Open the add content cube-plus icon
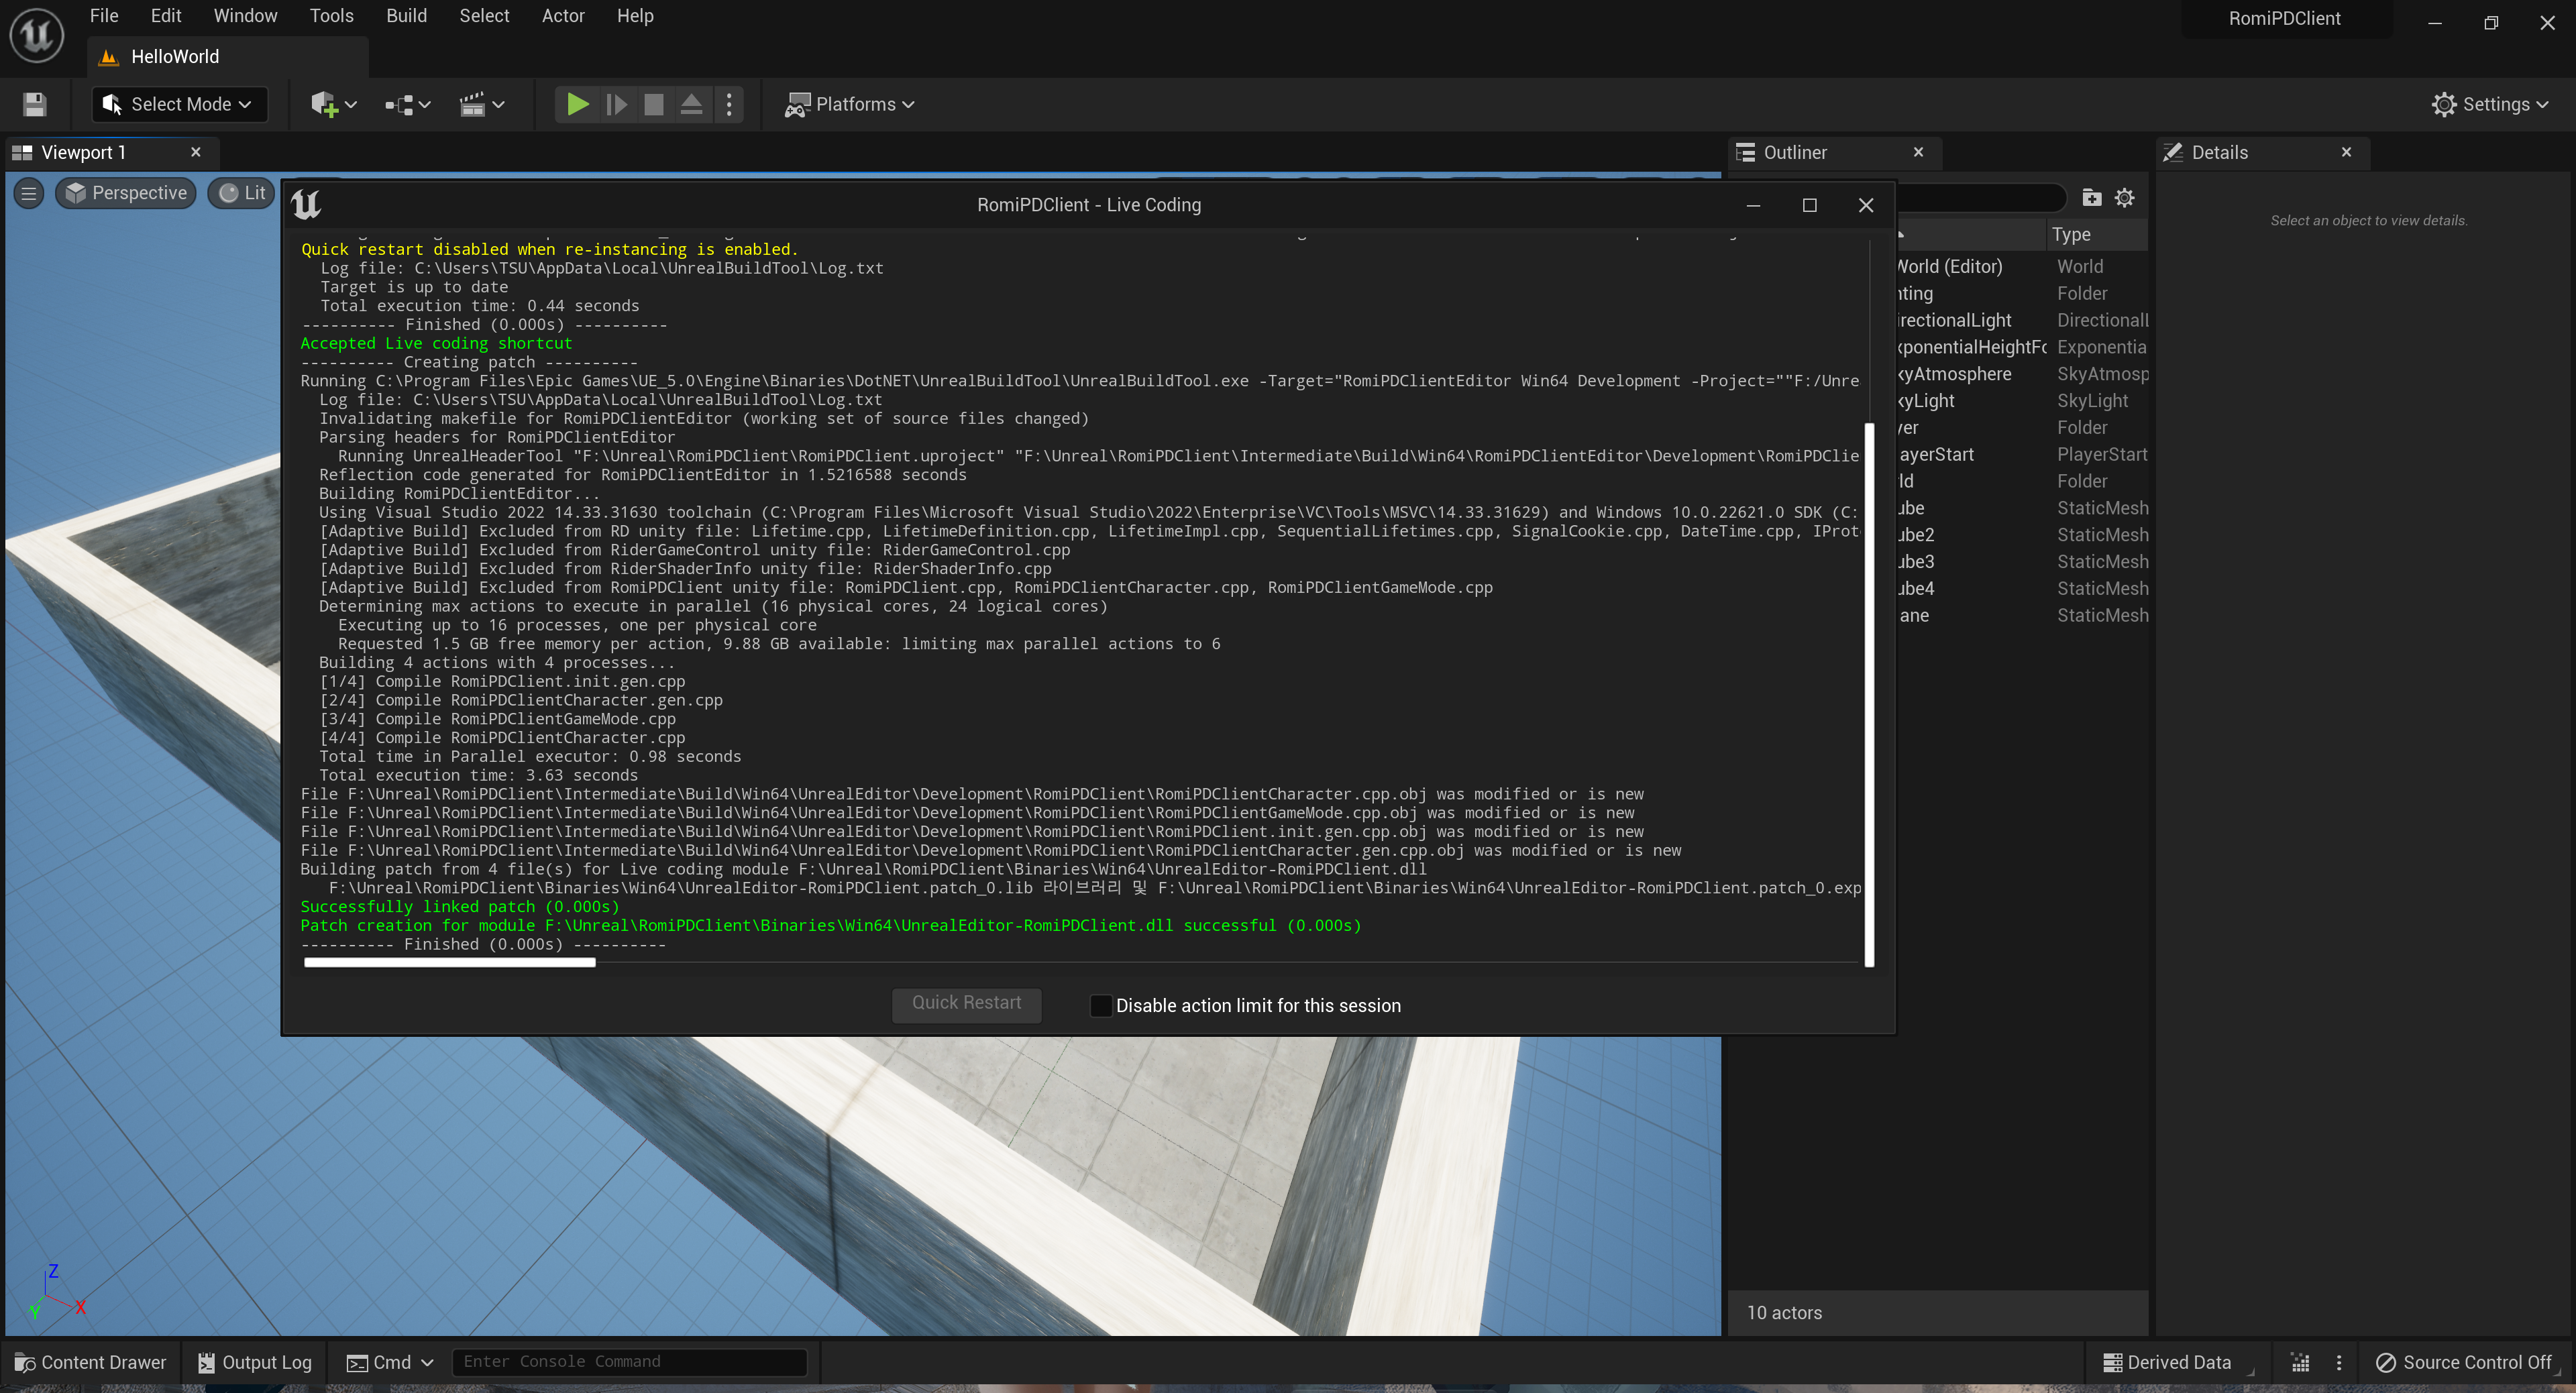The width and height of the screenshot is (2576, 1393). (333, 104)
